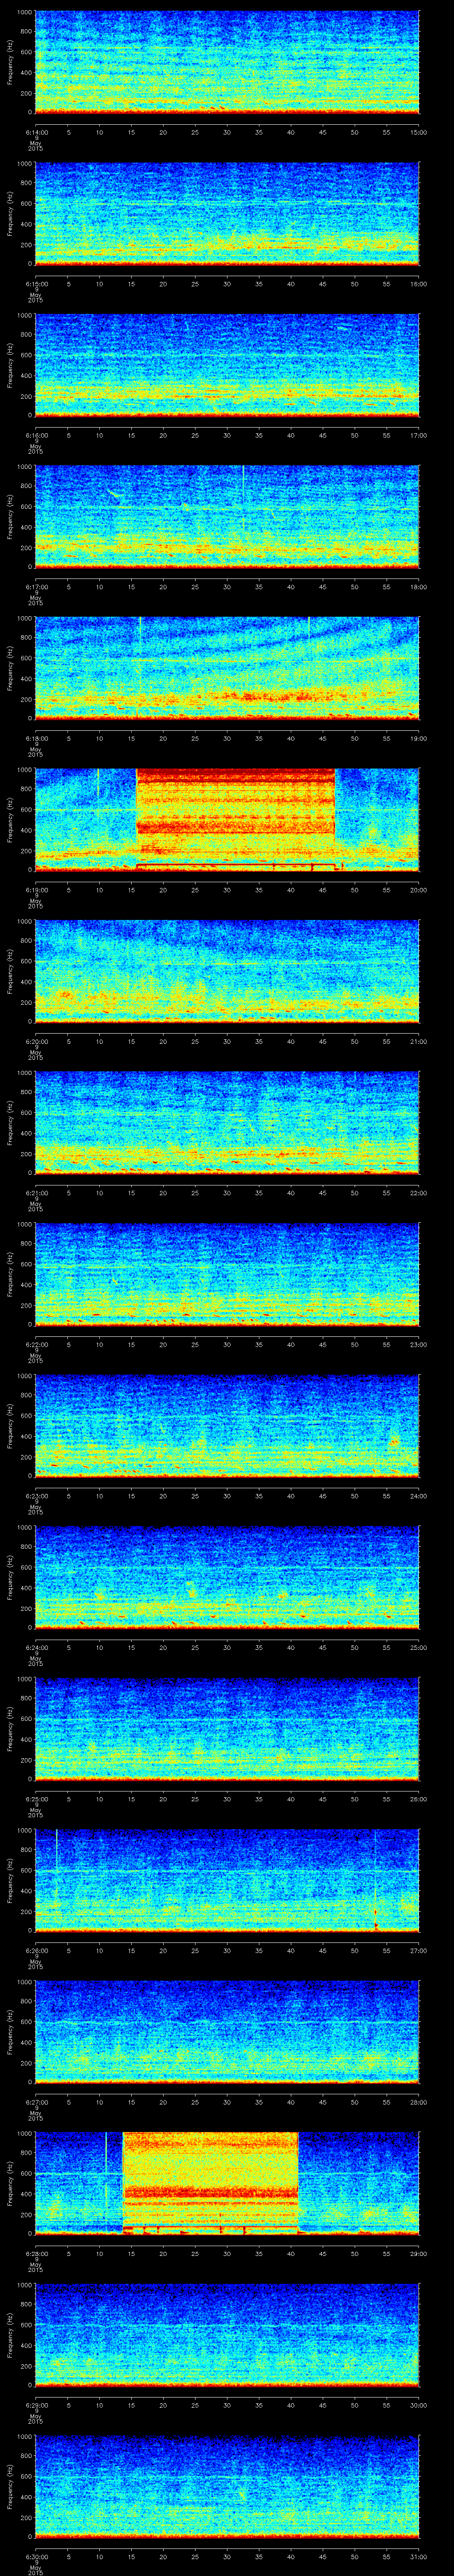
Task: Select the spectrogram panel starting at 6:18:00
Action: click(227, 668)
